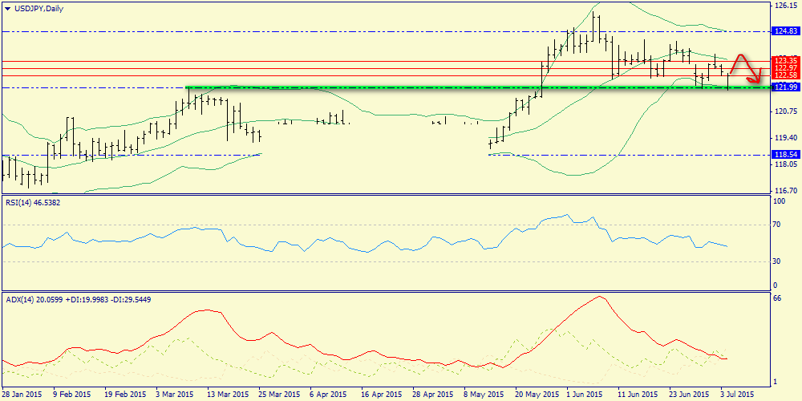This screenshot has width=802, height=401.
Task: Click the 122.97 red price label
Action: [784, 67]
